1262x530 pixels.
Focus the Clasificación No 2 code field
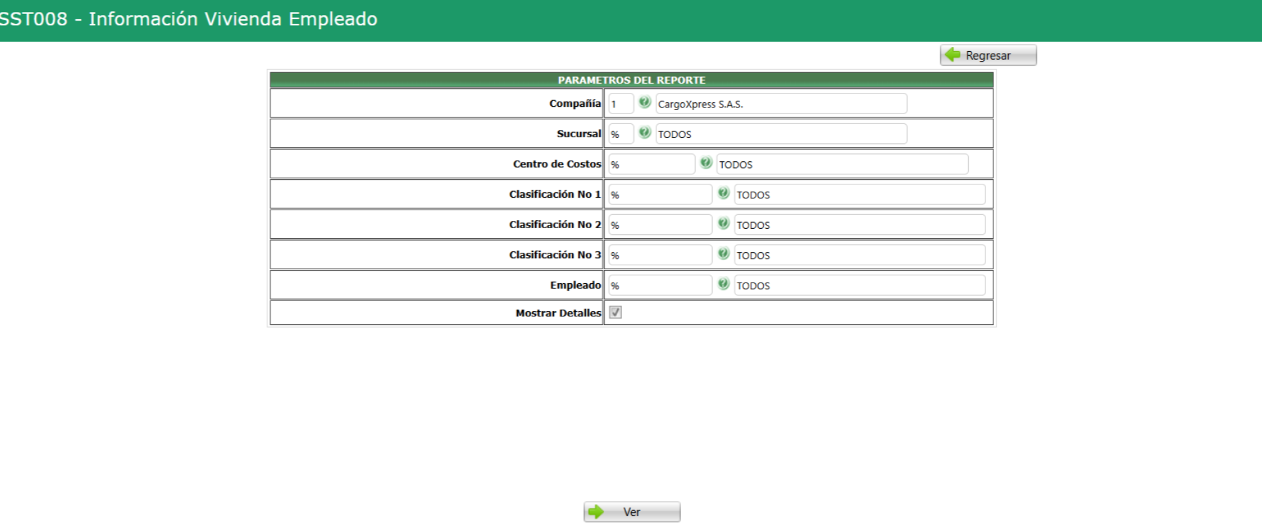660,225
